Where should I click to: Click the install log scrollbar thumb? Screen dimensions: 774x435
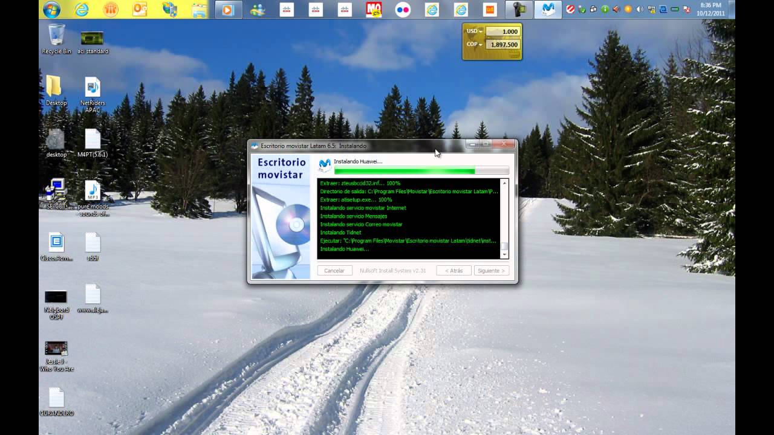point(505,246)
